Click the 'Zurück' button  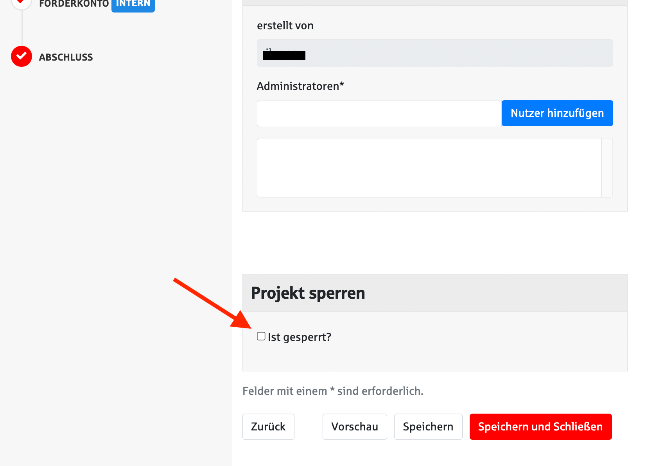[268, 427]
